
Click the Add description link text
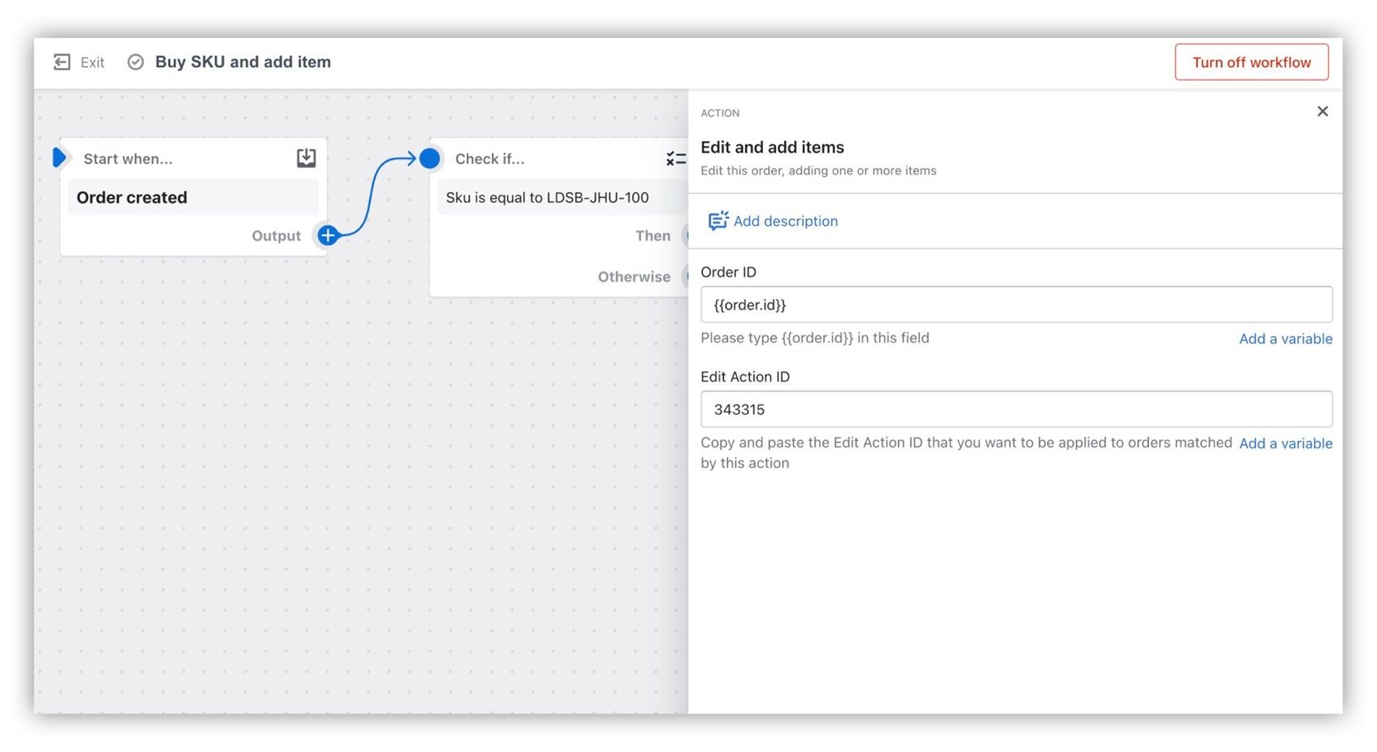pyautogui.click(x=785, y=221)
